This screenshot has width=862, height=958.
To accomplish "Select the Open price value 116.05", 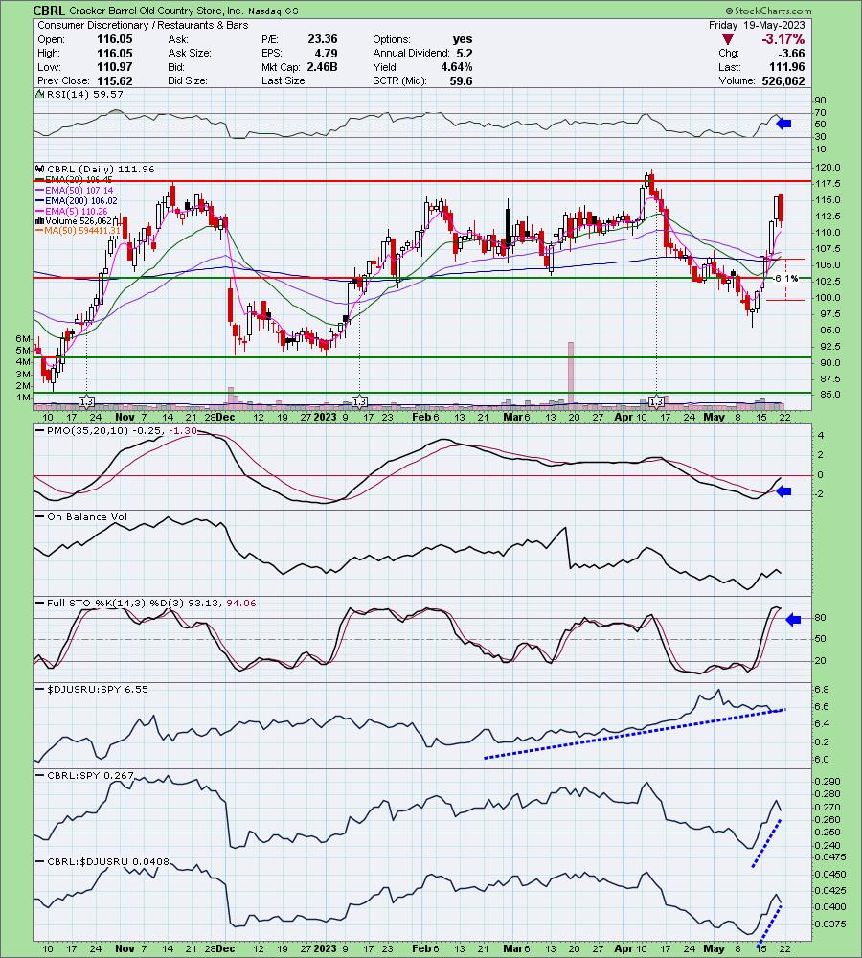I will [114, 39].
